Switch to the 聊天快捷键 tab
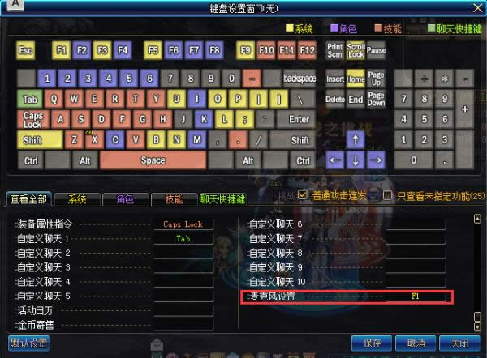The width and height of the screenshot is (487, 358). tap(222, 198)
